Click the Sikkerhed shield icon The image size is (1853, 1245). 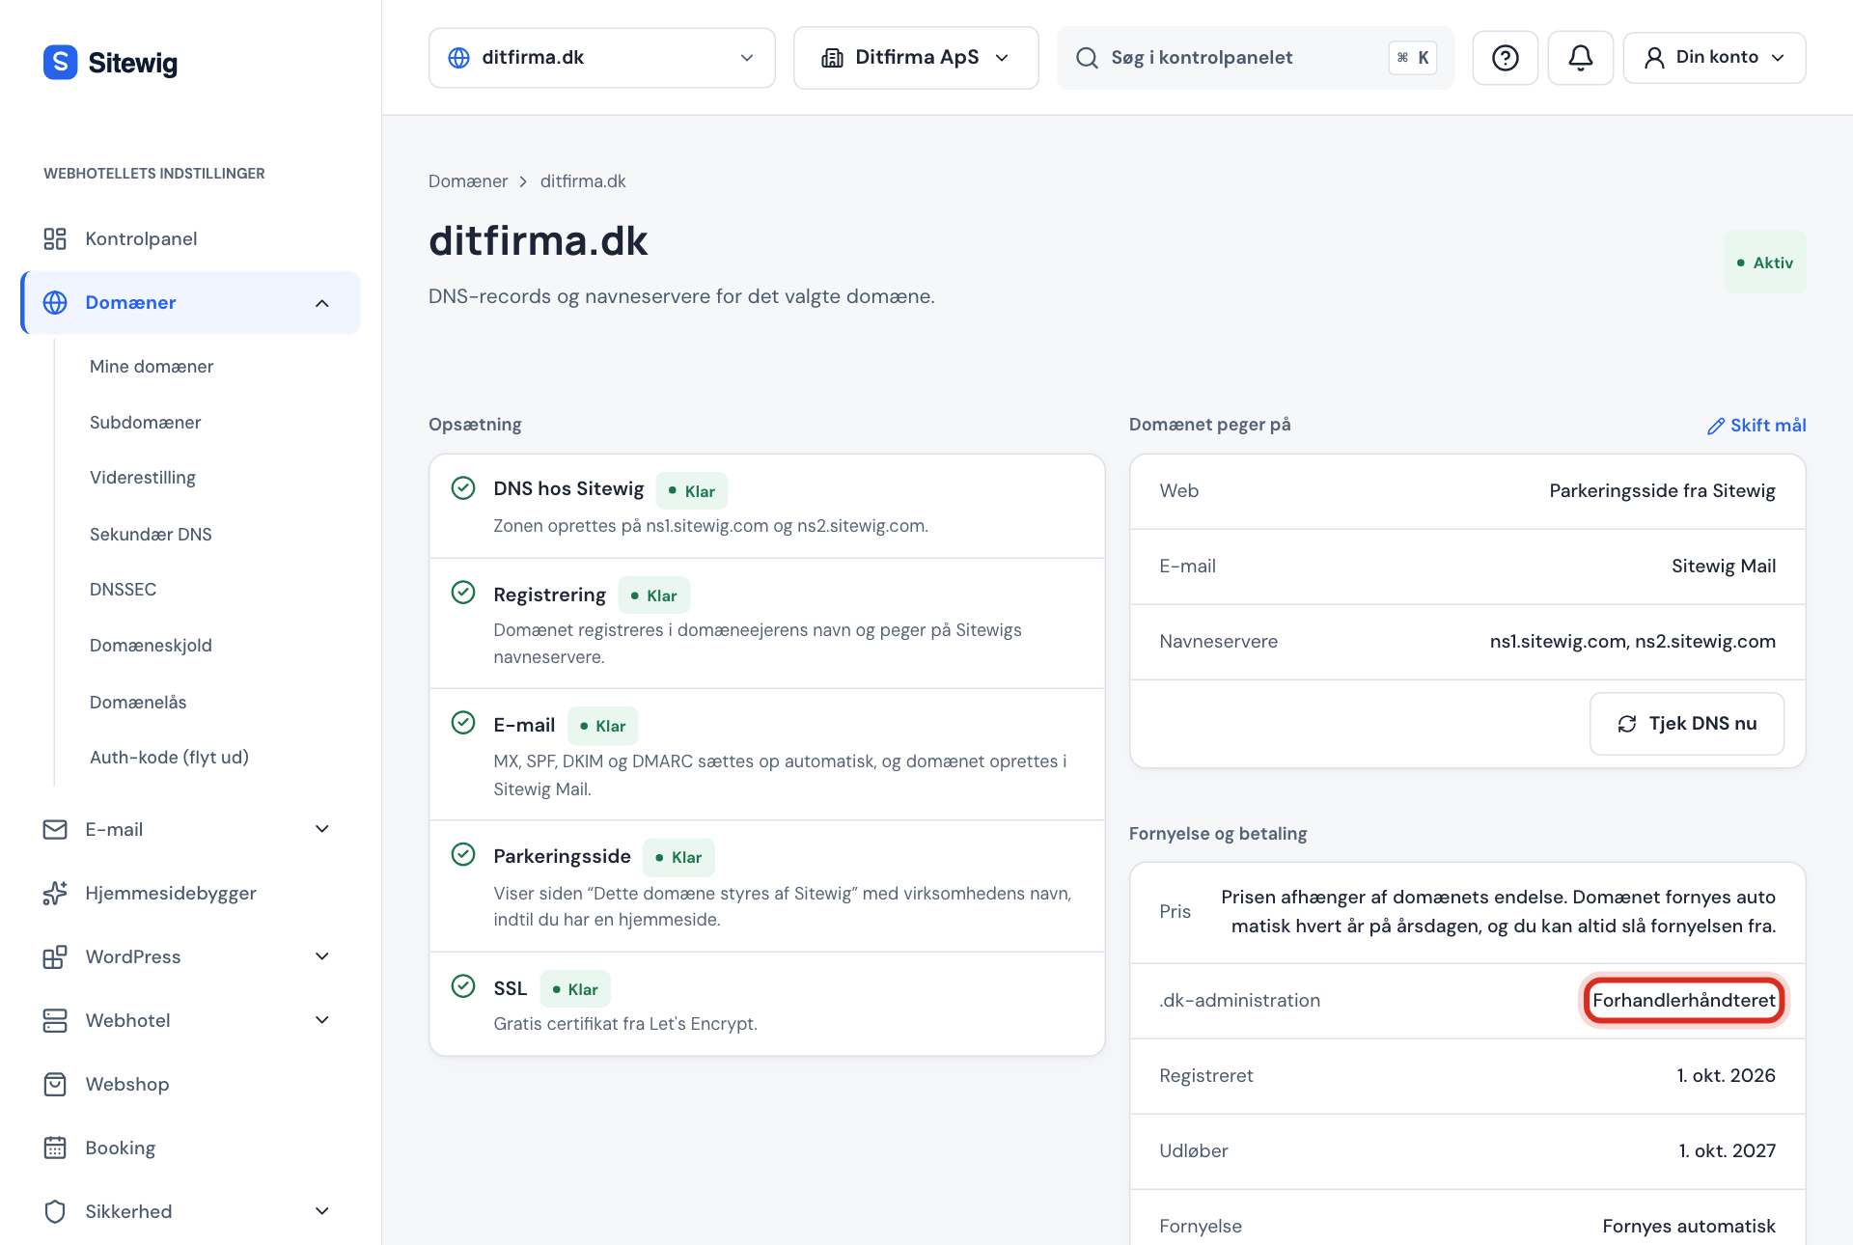coord(55,1211)
